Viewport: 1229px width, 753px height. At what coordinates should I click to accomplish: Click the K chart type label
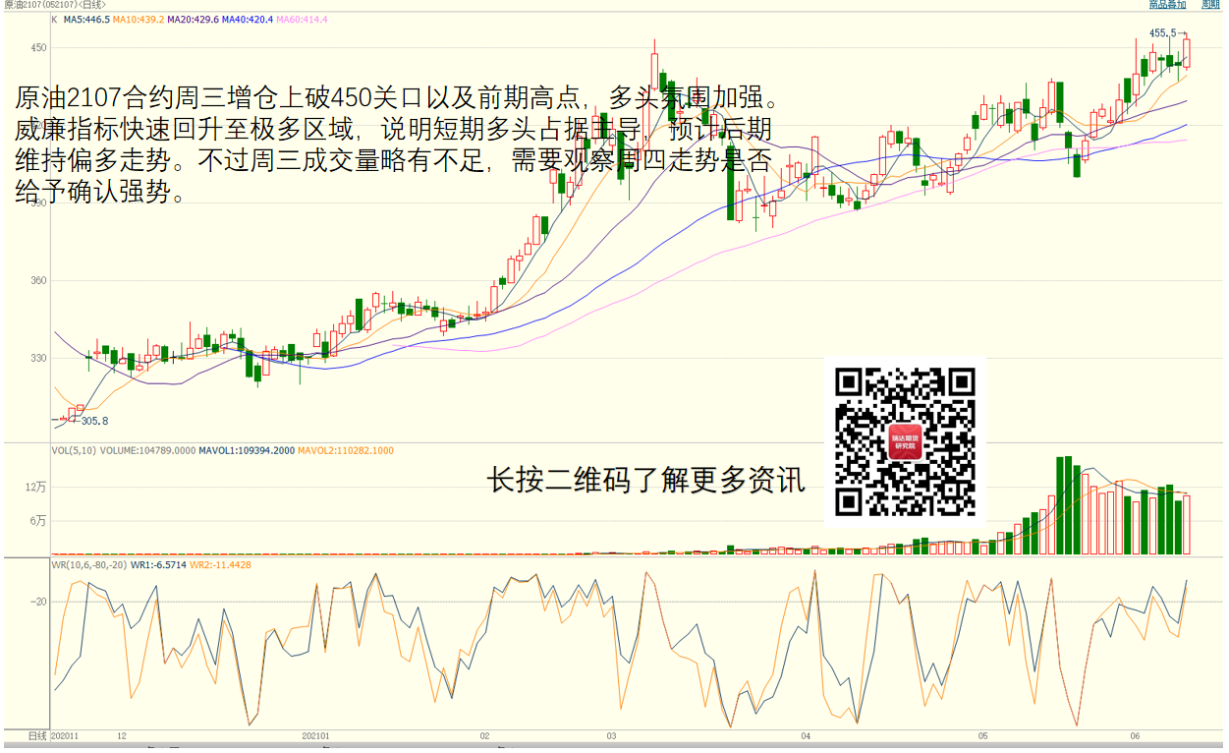[54, 20]
